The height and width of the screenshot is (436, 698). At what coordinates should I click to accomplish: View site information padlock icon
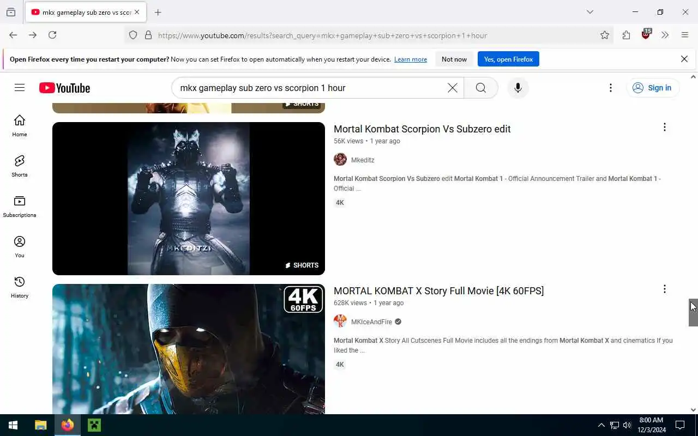click(148, 35)
